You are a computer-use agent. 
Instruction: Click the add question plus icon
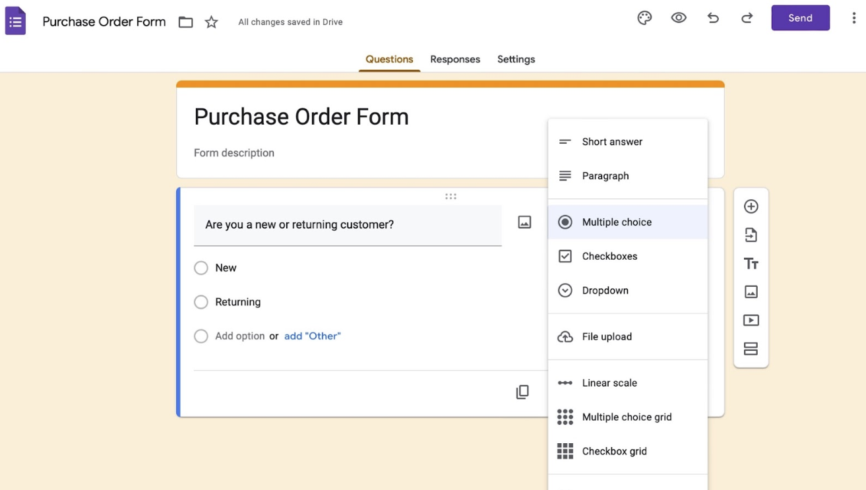(x=751, y=206)
